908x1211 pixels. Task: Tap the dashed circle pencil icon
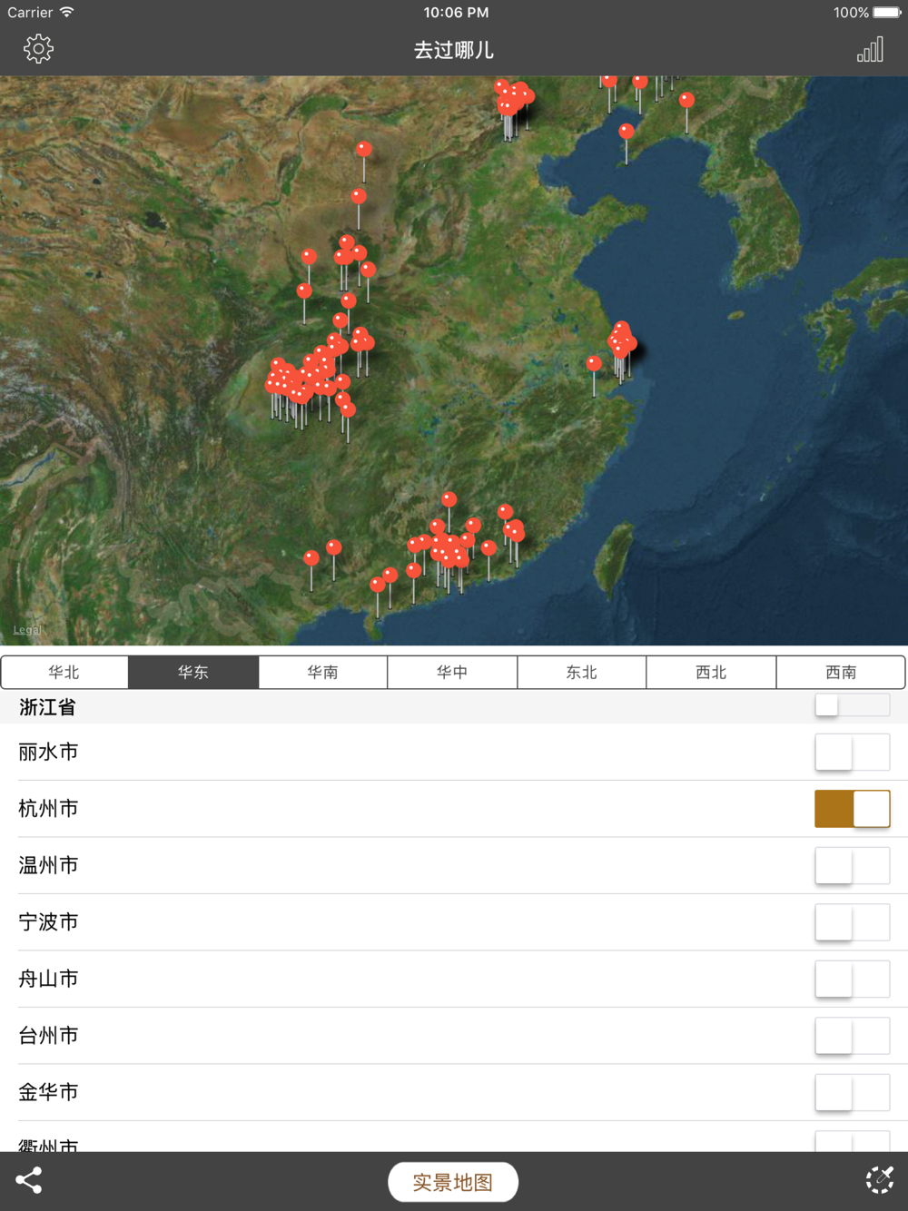(x=879, y=1180)
